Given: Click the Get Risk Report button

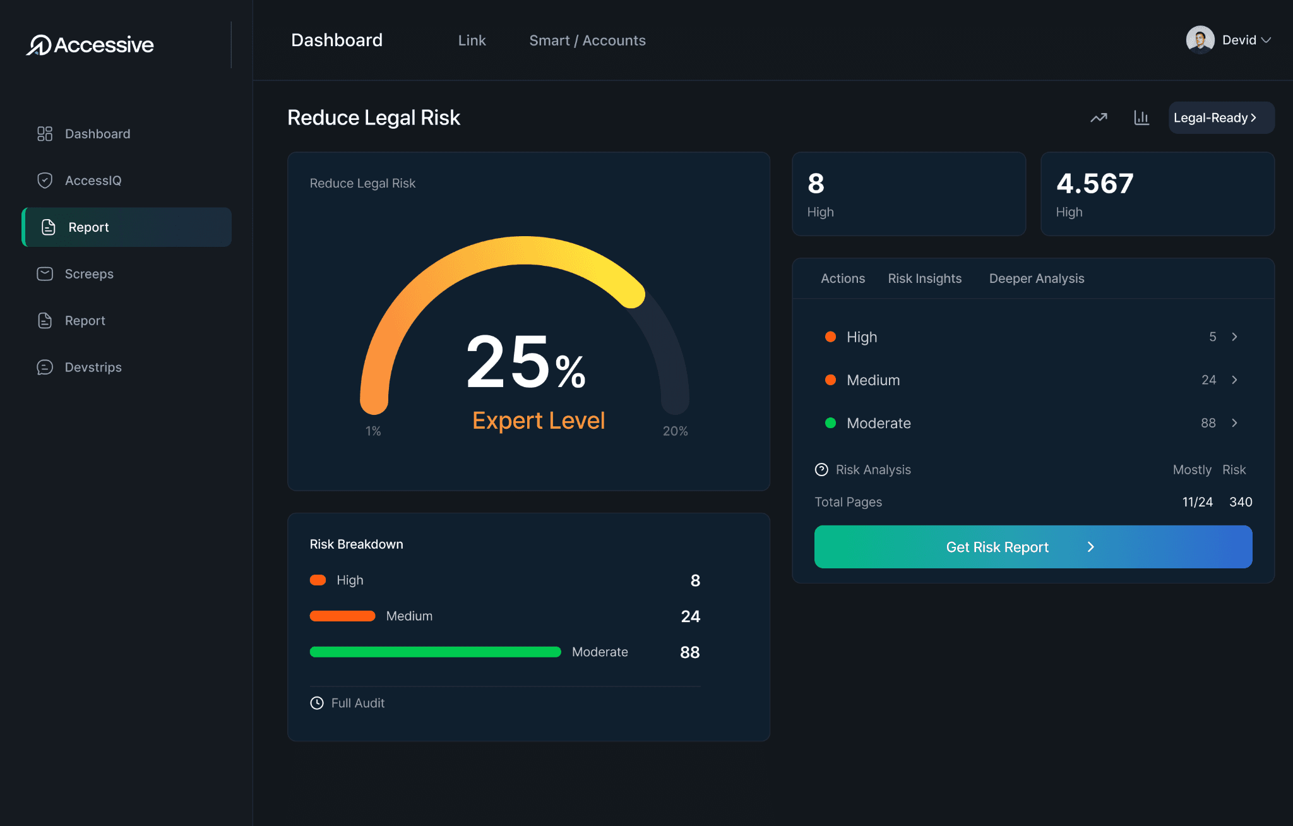Looking at the screenshot, I should click(1032, 547).
